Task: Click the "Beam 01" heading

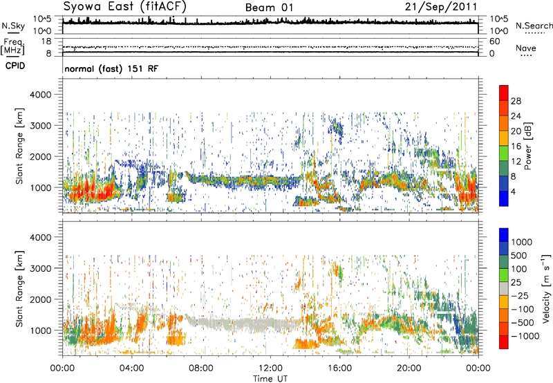Action: (269, 8)
